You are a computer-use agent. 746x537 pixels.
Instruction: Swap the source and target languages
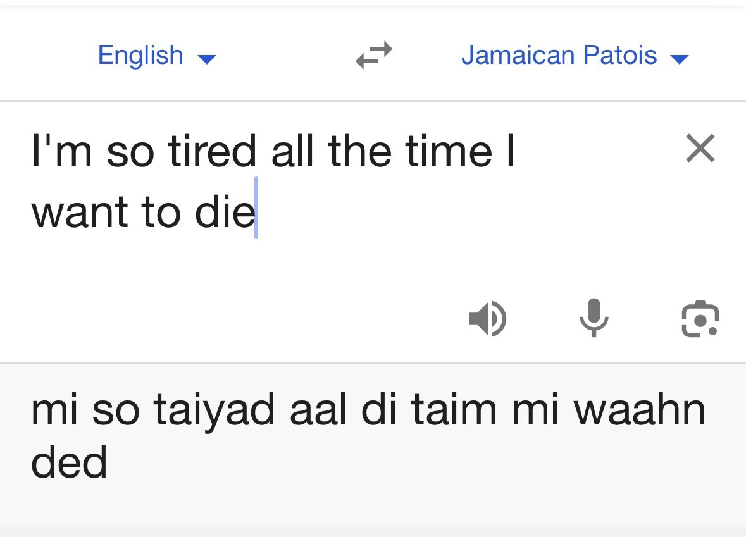click(373, 55)
